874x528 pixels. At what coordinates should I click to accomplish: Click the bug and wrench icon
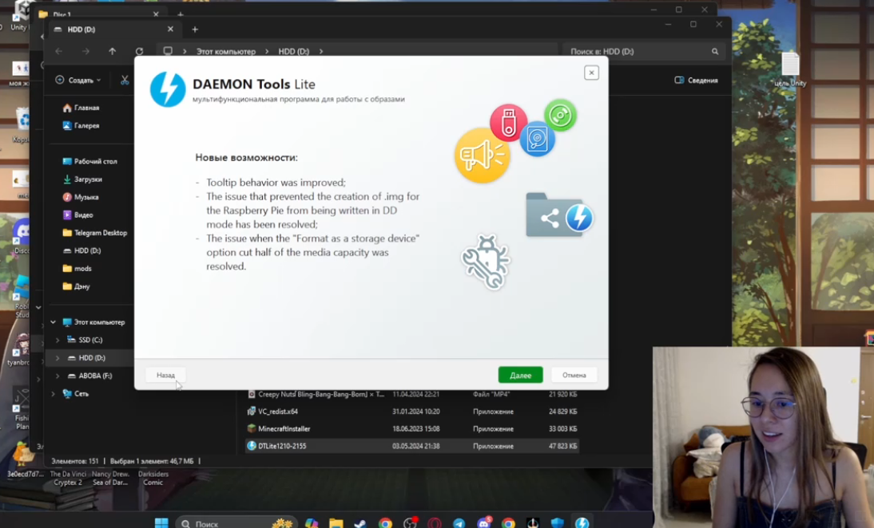(486, 262)
